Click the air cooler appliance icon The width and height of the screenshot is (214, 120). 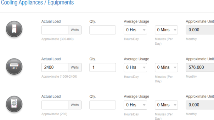click(x=14, y=104)
